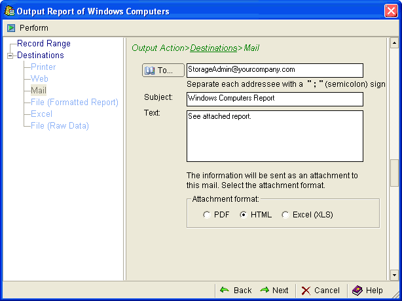Open File (Formatted Report) destination

coord(75,103)
